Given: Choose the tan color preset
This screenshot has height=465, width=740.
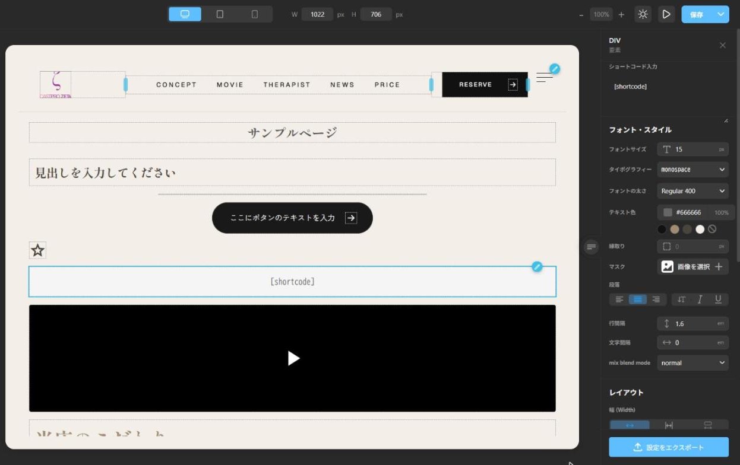Looking at the screenshot, I should pyautogui.click(x=674, y=229).
